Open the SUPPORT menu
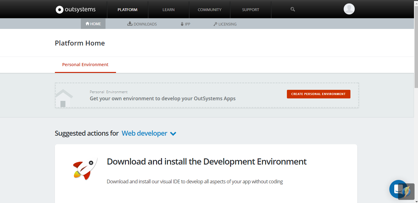Image resolution: width=418 pixels, height=203 pixels. click(x=250, y=10)
